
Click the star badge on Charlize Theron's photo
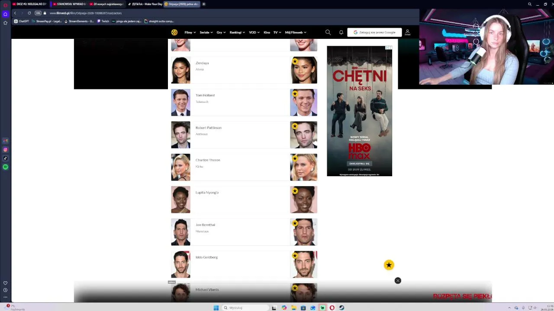coord(295,159)
